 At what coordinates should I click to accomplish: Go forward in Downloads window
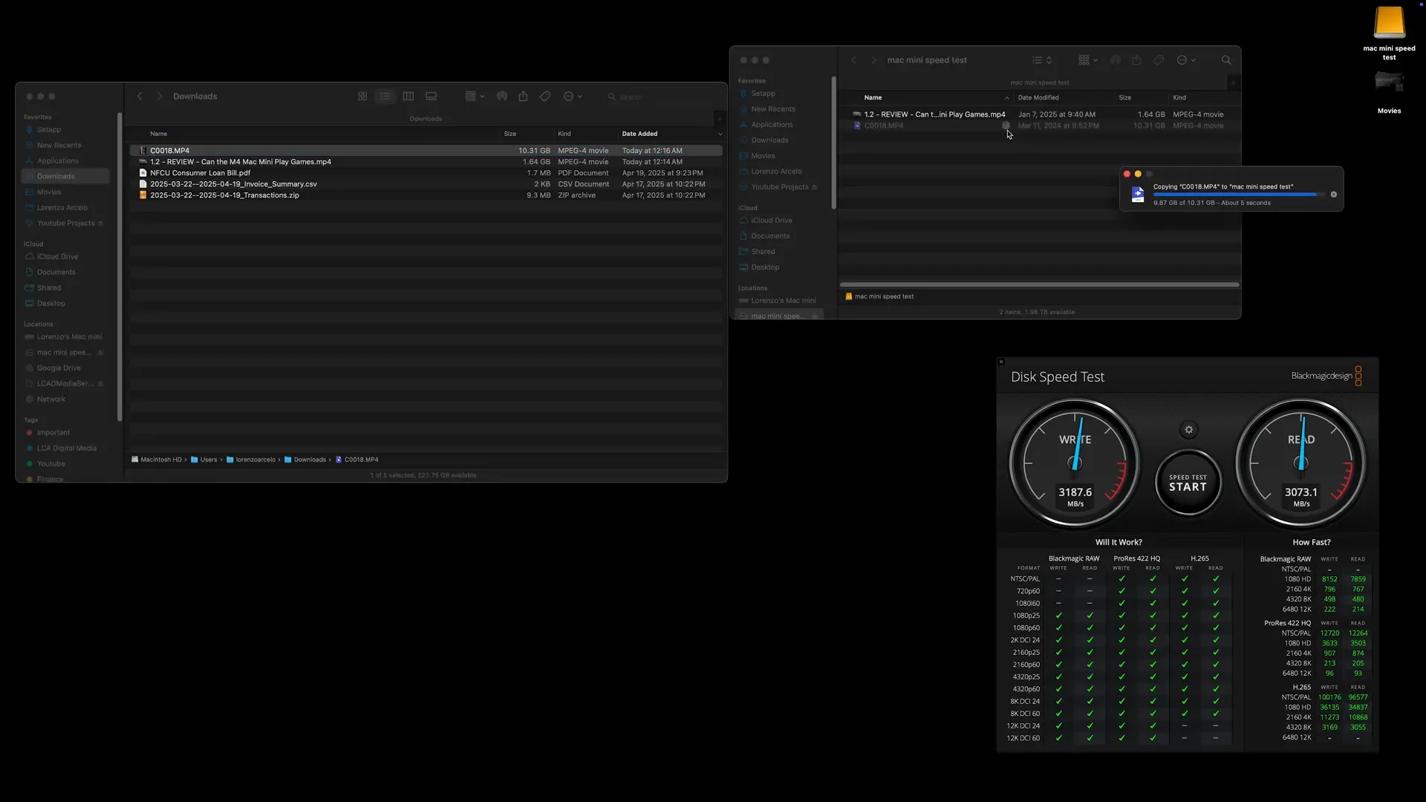pyautogui.click(x=159, y=97)
